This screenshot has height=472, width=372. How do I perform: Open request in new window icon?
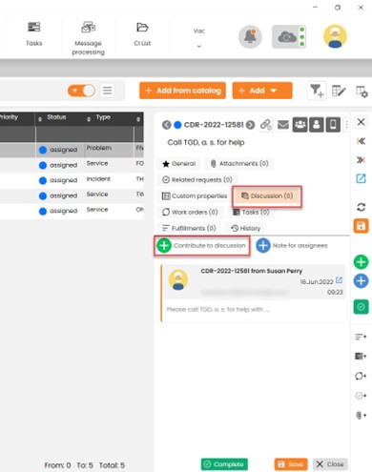[361, 178]
